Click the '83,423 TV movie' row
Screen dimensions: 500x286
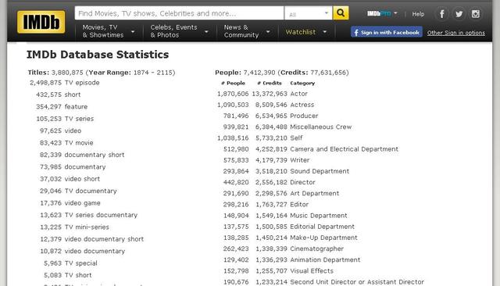[66, 143]
